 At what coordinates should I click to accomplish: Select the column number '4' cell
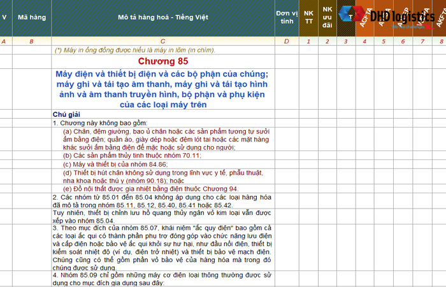pyautogui.click(x=365, y=41)
